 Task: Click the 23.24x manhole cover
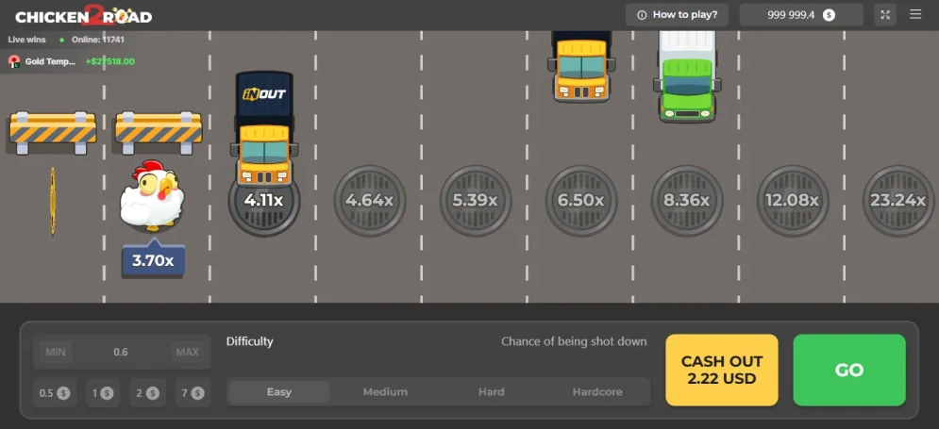(x=898, y=201)
